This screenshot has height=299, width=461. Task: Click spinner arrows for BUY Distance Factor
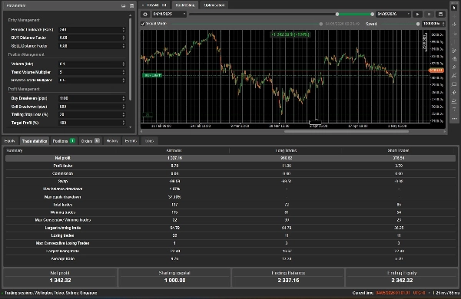coord(124,38)
